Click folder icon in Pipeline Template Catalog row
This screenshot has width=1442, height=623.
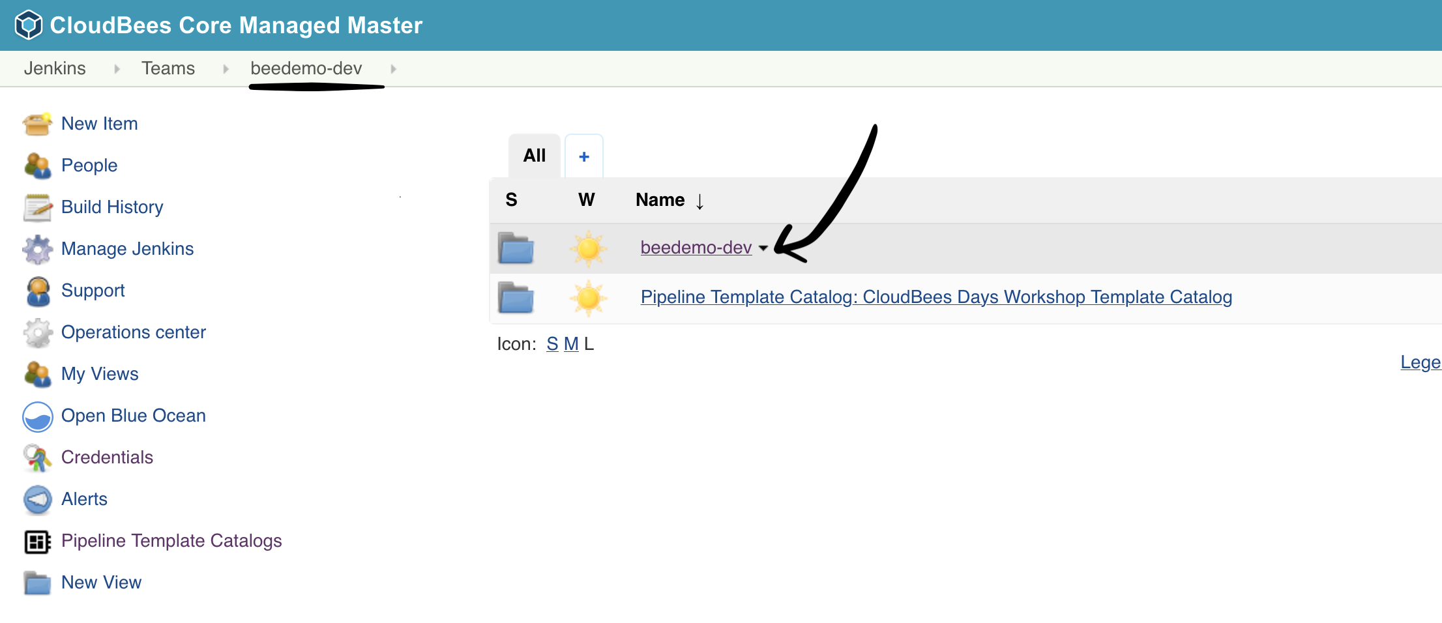coord(516,297)
